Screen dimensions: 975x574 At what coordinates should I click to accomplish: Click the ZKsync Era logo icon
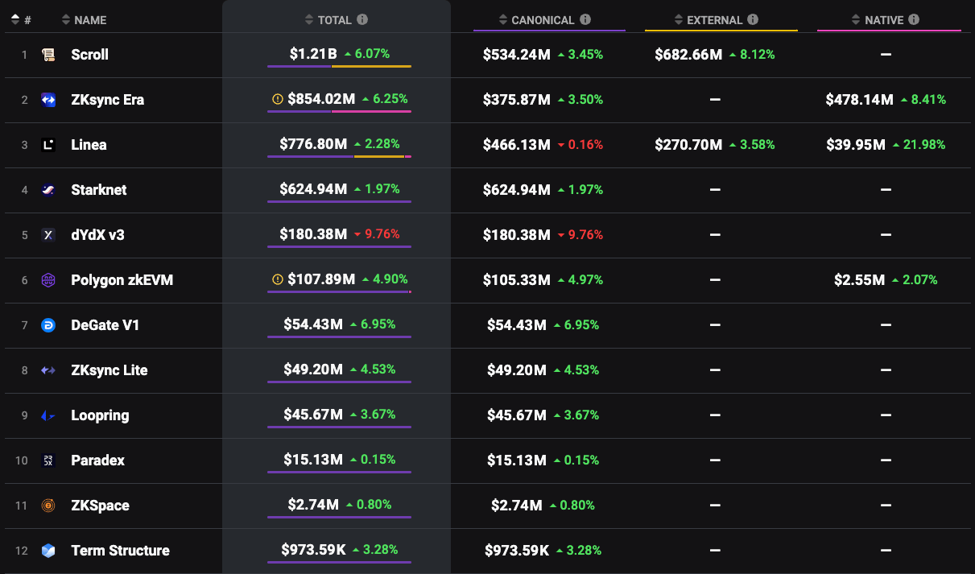tap(48, 100)
